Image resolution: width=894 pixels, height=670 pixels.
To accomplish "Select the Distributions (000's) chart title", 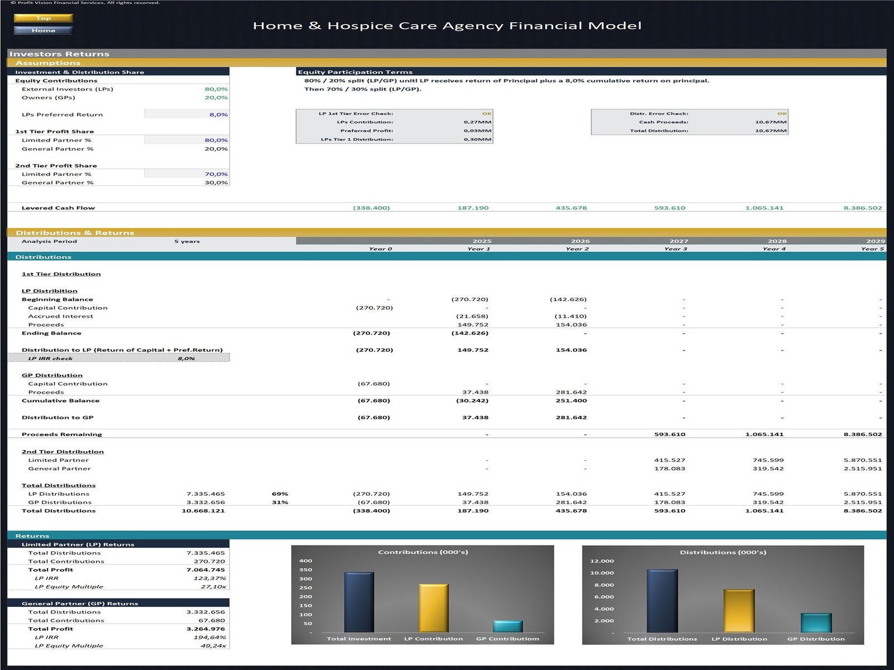I will tap(723, 552).
